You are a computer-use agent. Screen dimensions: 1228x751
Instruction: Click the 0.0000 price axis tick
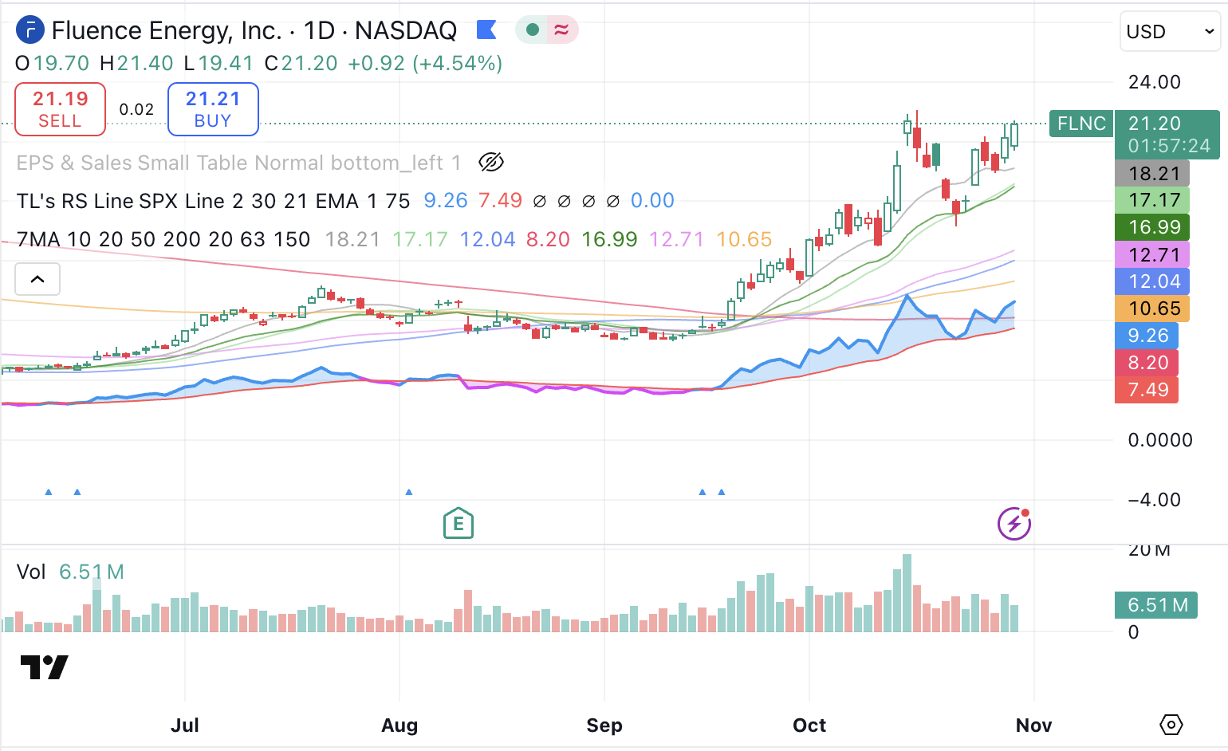pos(1160,440)
